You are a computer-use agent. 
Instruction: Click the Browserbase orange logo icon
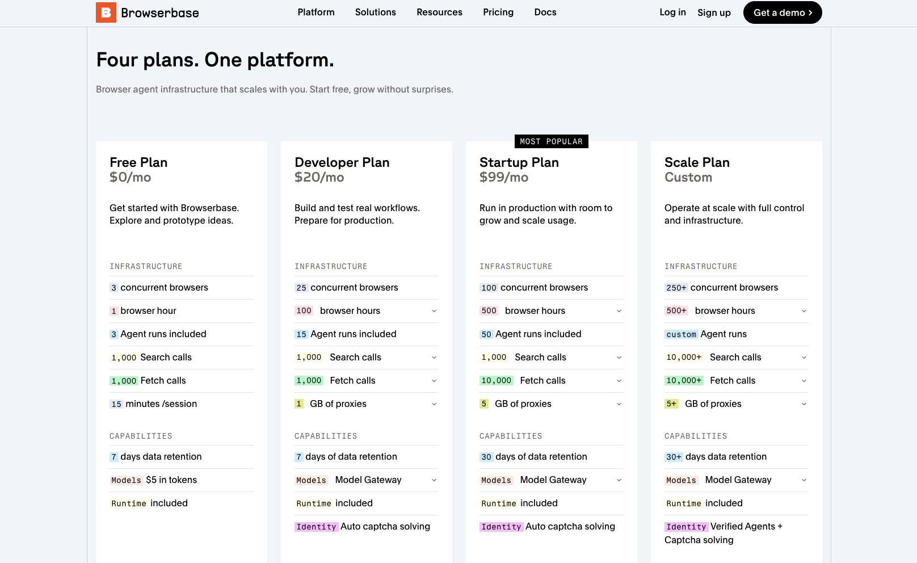(x=106, y=12)
